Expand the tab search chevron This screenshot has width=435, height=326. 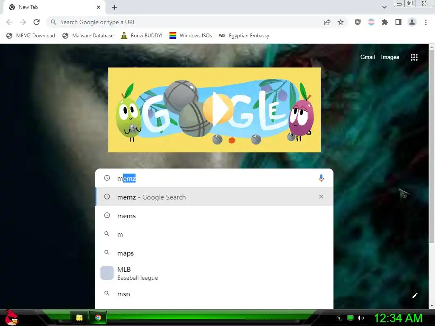point(384,7)
